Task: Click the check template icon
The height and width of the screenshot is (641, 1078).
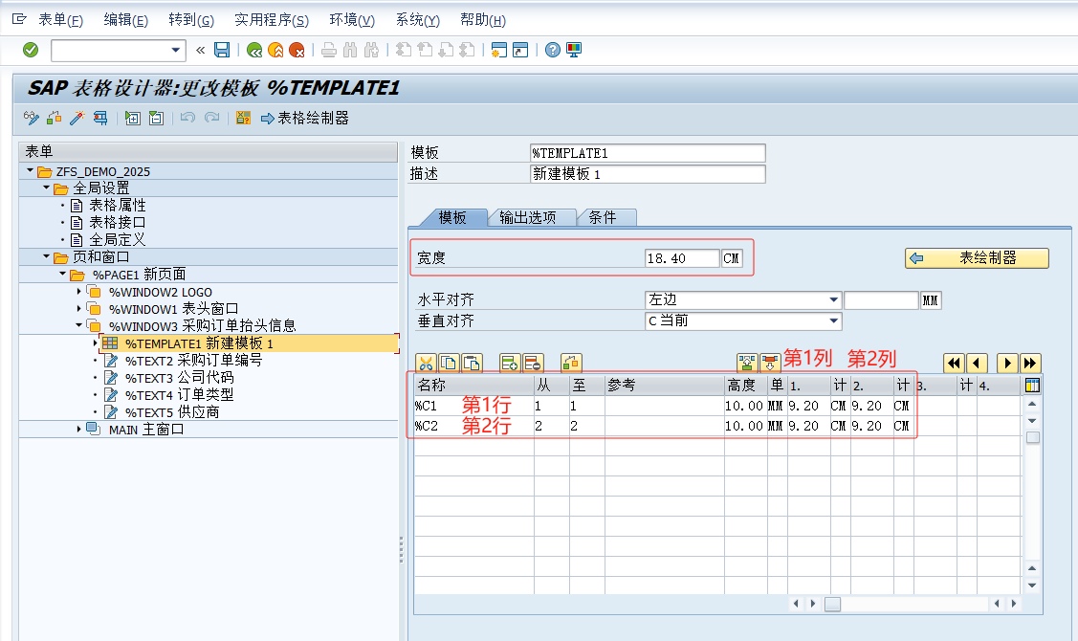Action: click(x=571, y=364)
